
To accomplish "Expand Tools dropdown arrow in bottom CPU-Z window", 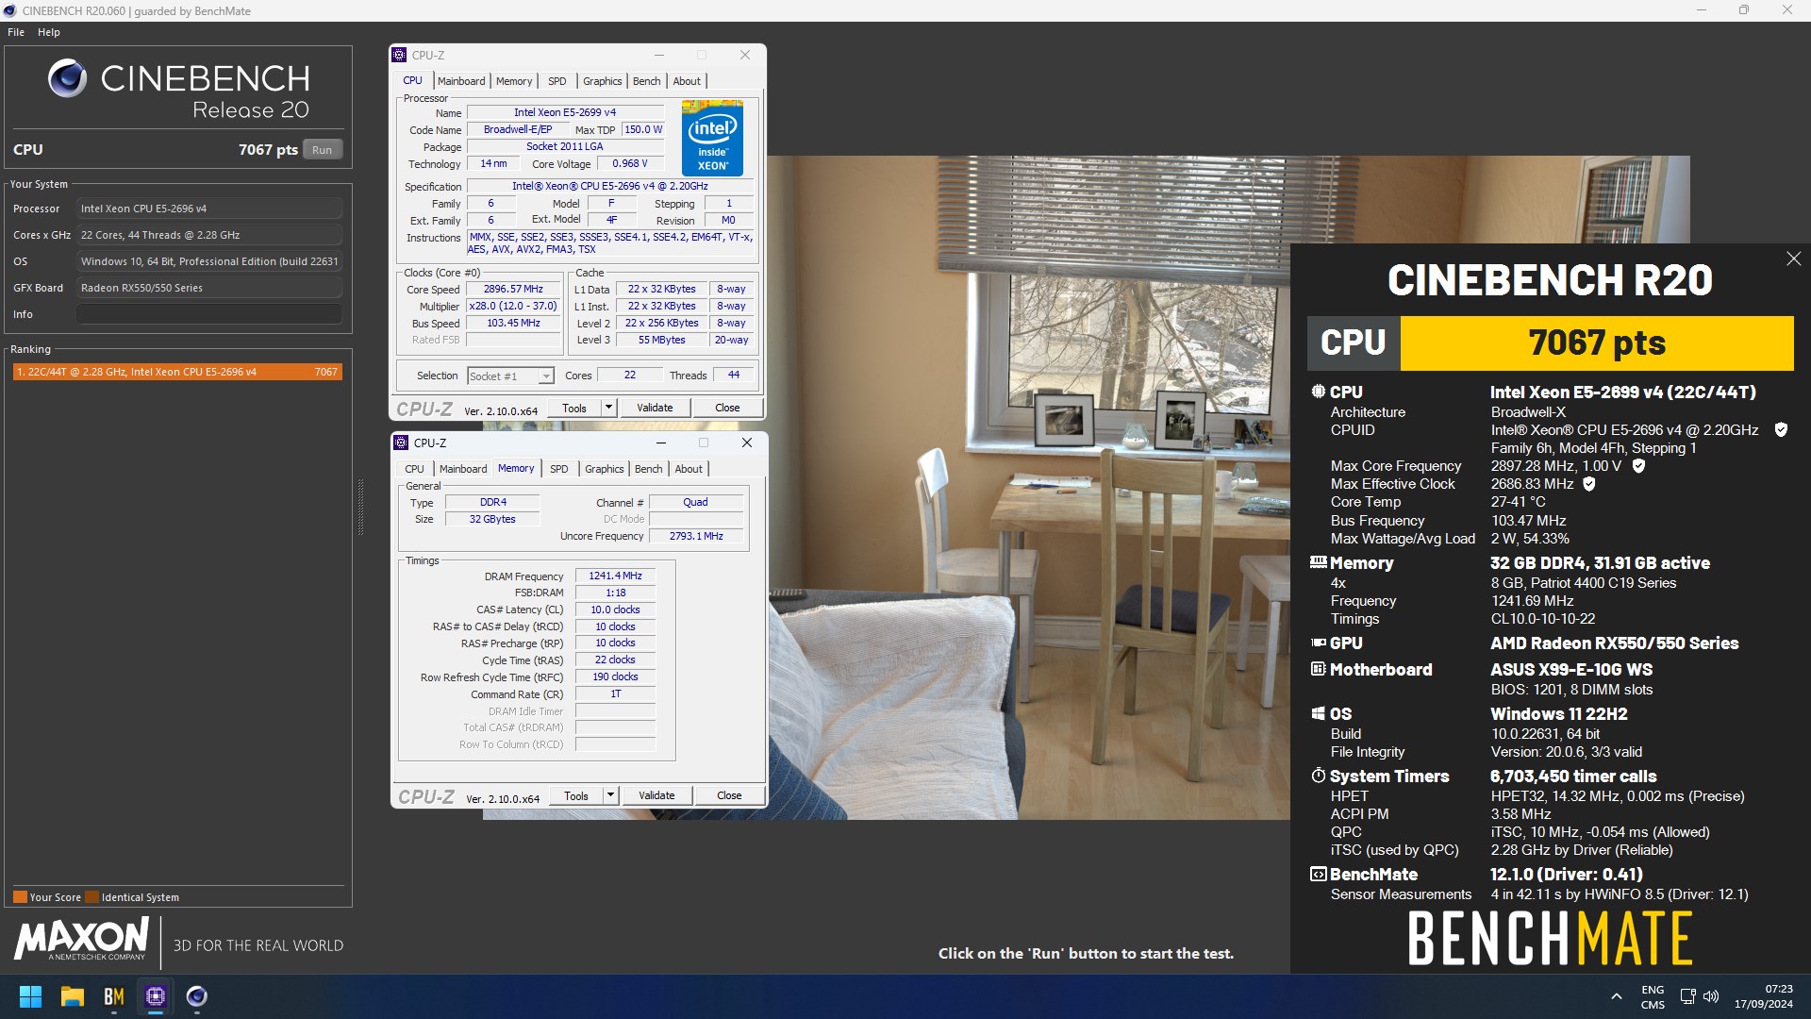I will [x=610, y=795].
